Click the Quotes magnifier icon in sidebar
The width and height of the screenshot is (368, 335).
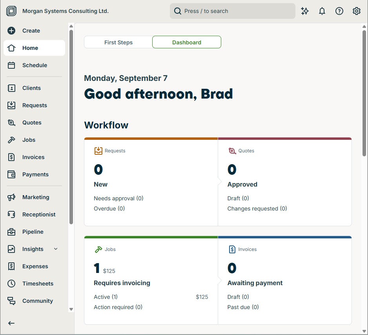click(x=11, y=123)
